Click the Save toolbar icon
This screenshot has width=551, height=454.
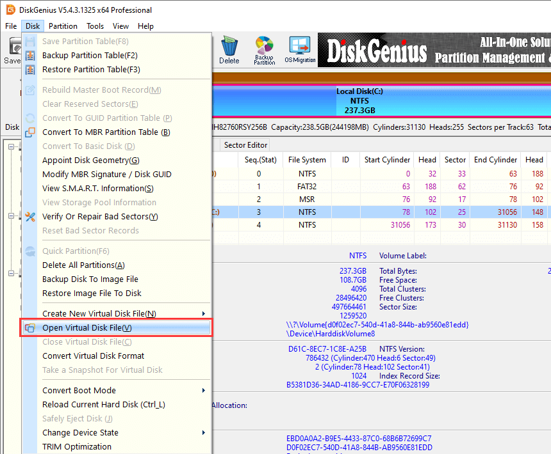pyautogui.click(x=12, y=50)
